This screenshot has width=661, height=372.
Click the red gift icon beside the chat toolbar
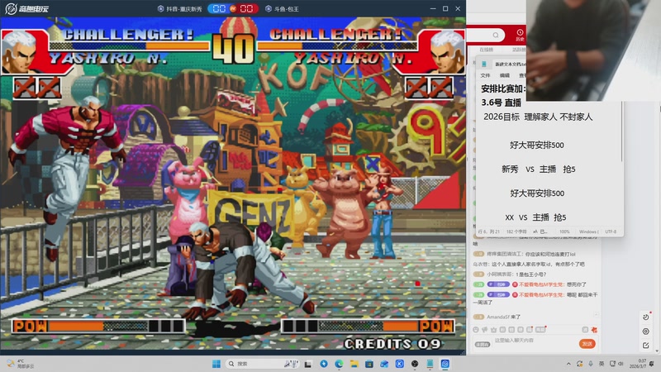[594, 330]
